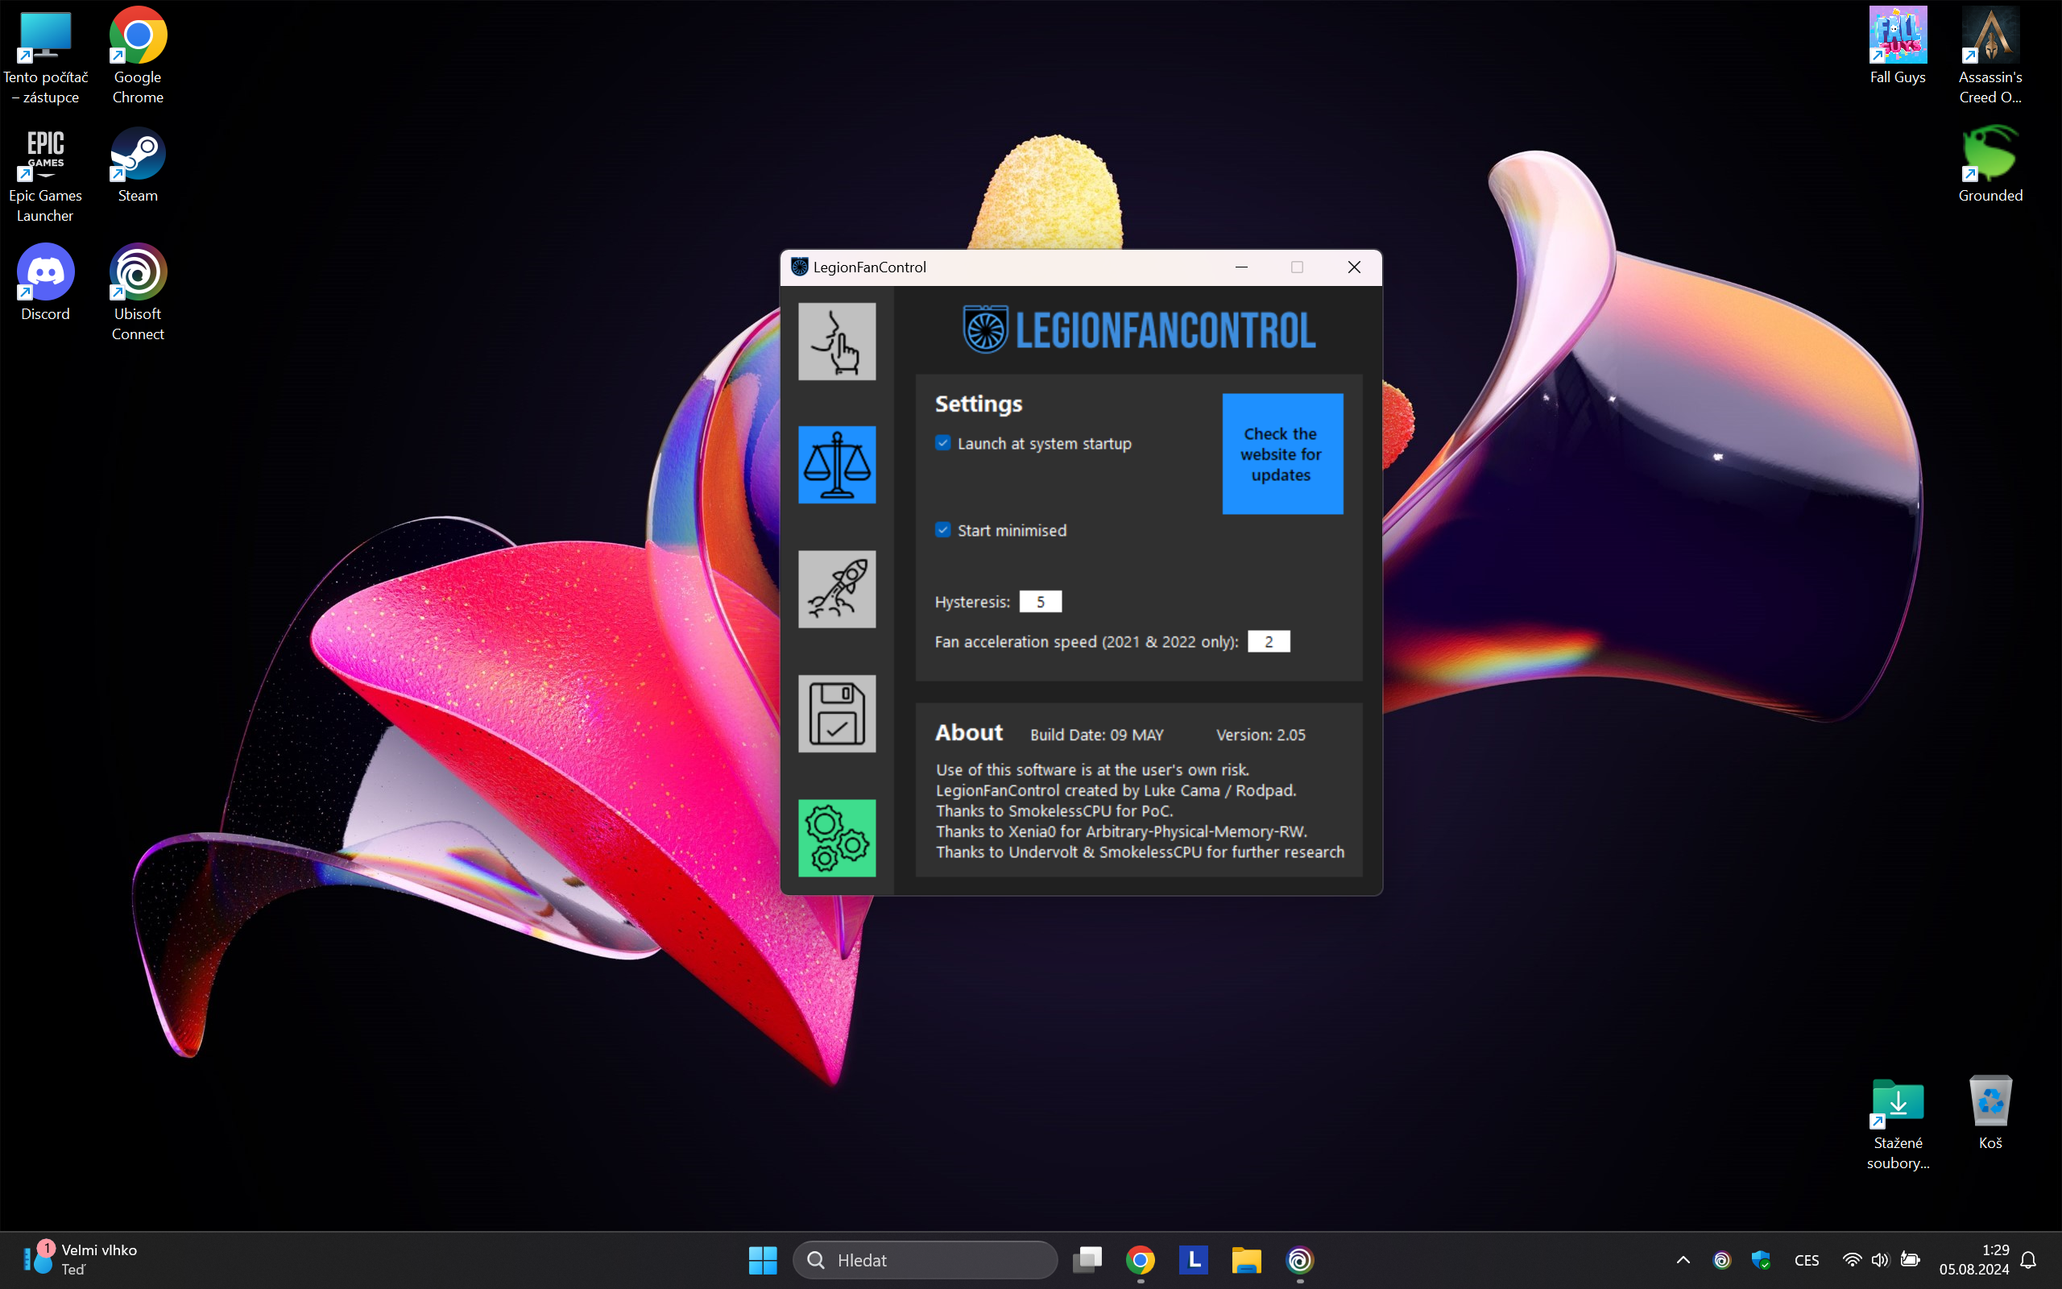Open Google Chrome desktop shortcut
The image size is (2062, 1289).
point(138,56)
